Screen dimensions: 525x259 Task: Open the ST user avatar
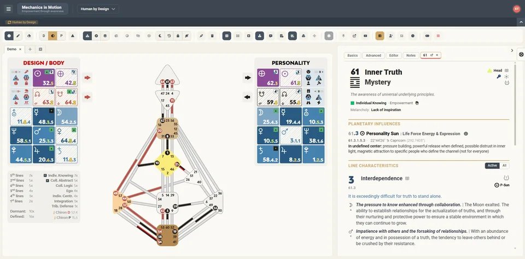pyautogui.click(x=517, y=9)
